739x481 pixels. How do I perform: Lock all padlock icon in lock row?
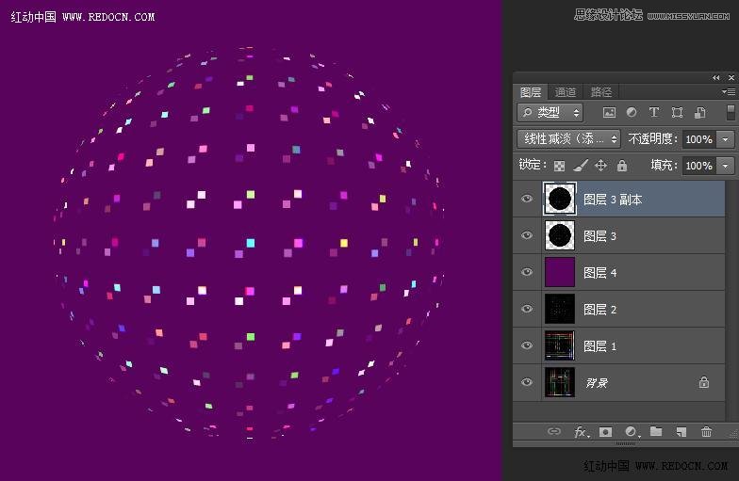click(x=622, y=166)
